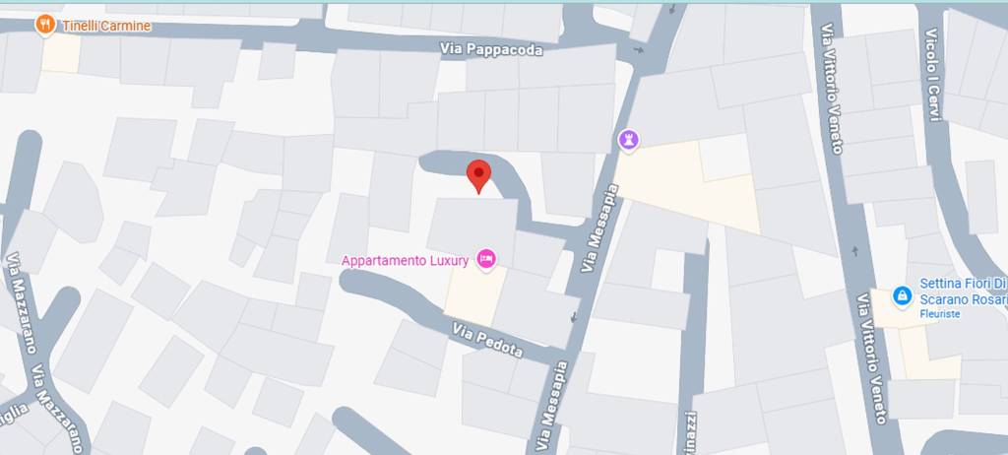Click the Fleuriste category text
1008x455 pixels.
coord(939,314)
